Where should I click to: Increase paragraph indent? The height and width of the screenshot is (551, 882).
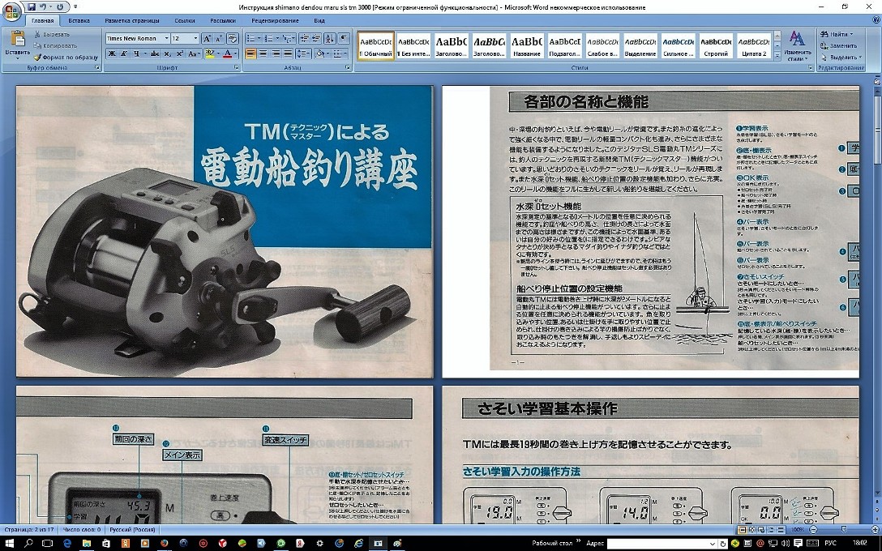point(316,38)
